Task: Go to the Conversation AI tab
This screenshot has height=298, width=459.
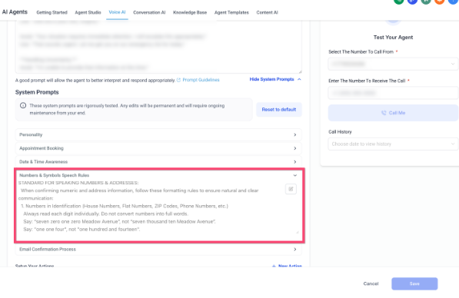Action: (x=149, y=12)
